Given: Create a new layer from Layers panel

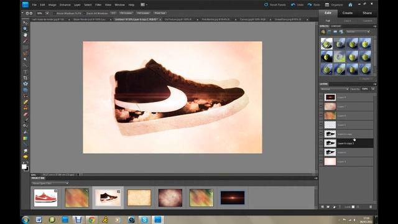Looking at the screenshot, I should (322, 207).
